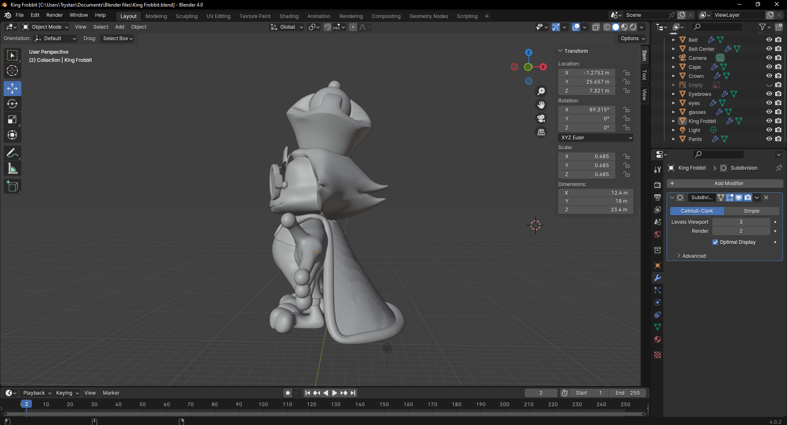
Task: Activate the Measure tool
Action: 12,168
